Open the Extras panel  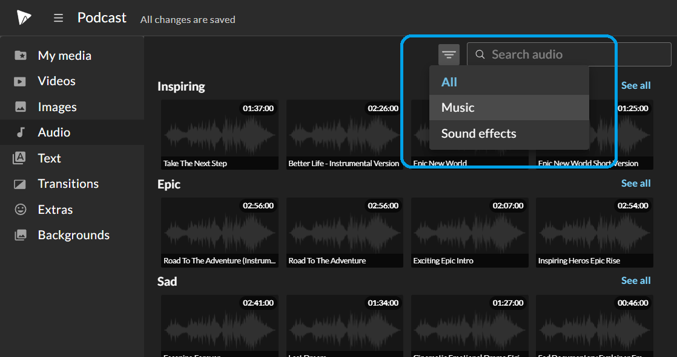click(55, 209)
